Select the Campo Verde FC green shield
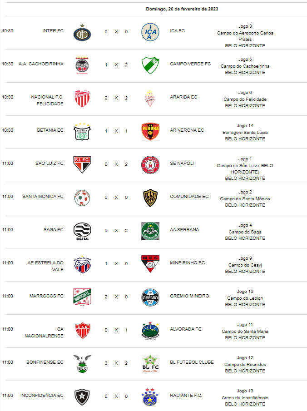The width and height of the screenshot is (307, 411). pyautogui.click(x=150, y=65)
